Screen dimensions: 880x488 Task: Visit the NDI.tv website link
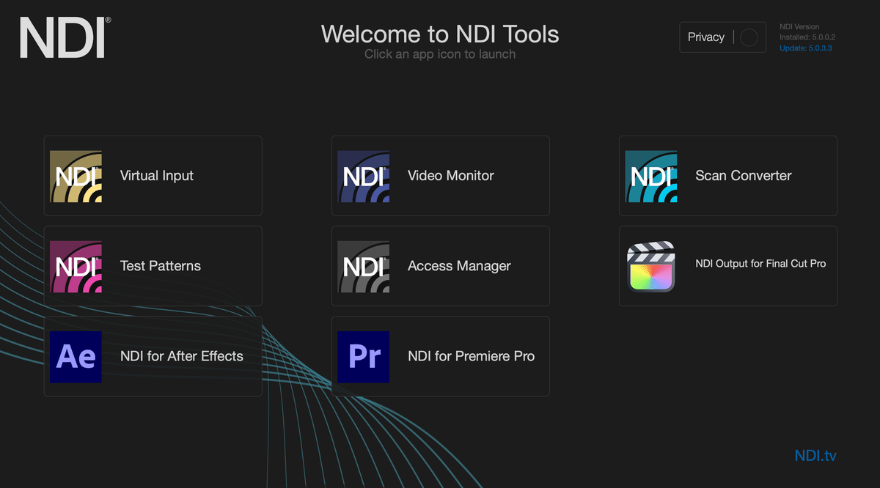[x=815, y=456]
